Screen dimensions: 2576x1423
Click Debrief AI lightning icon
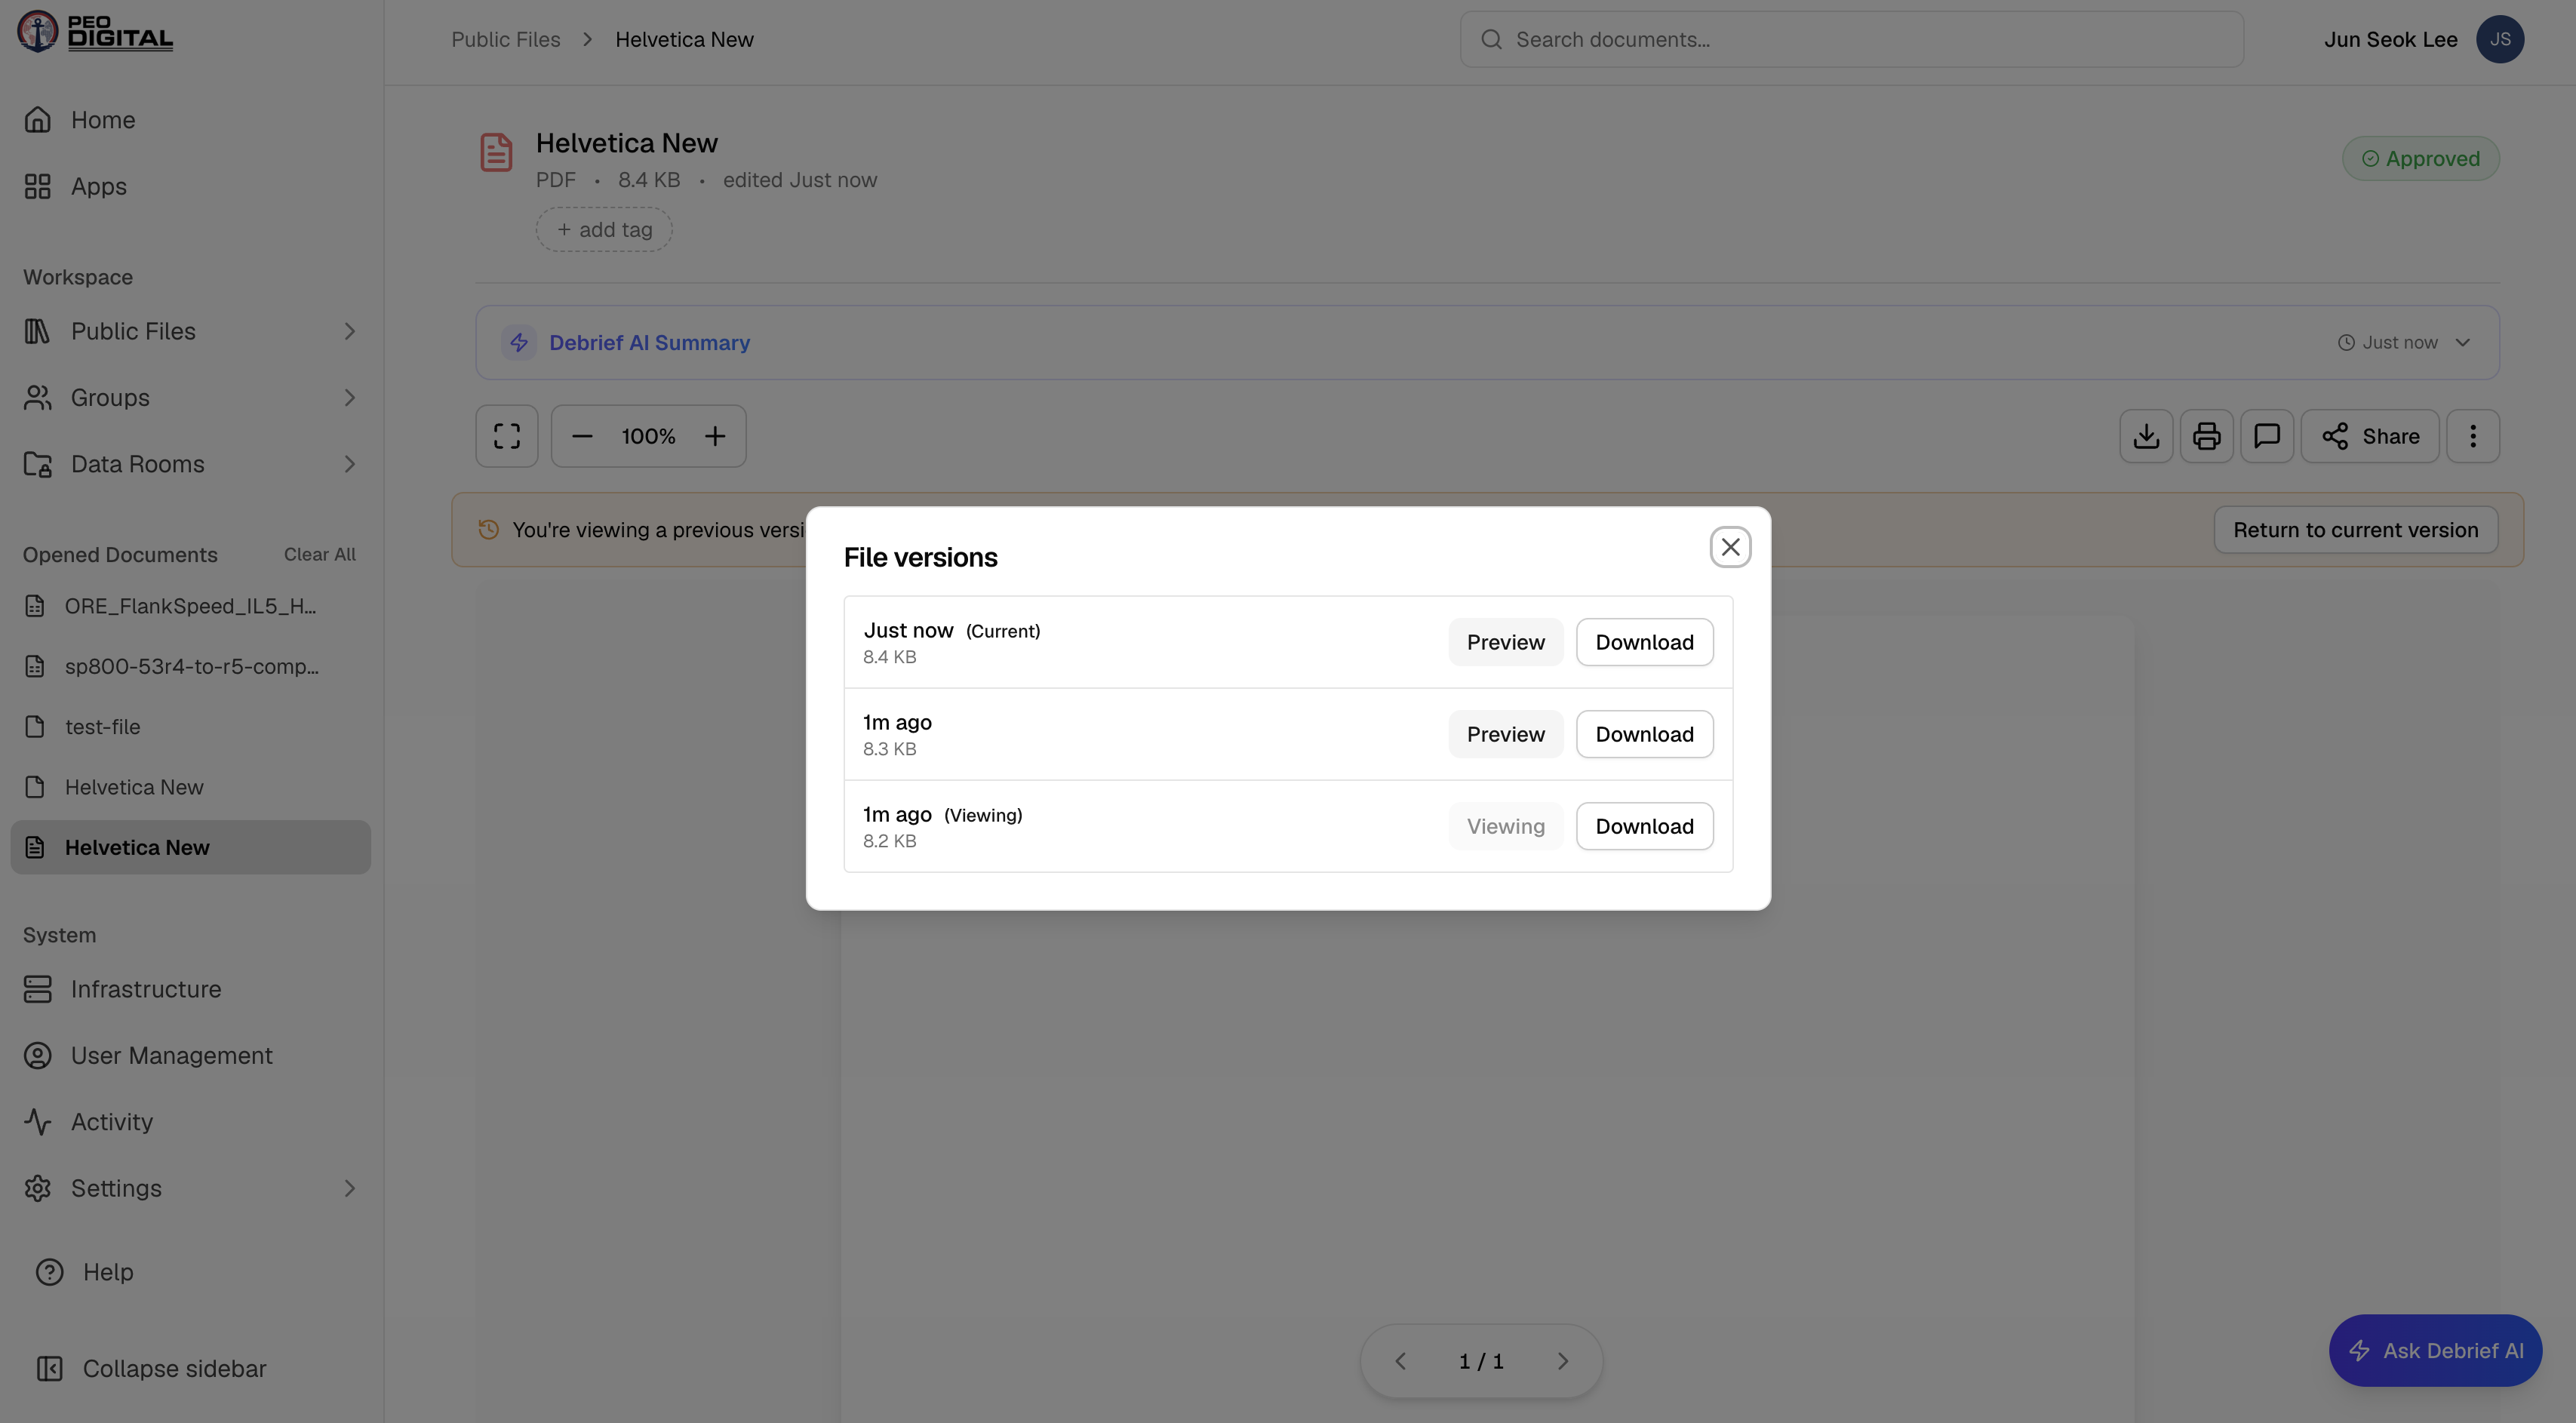(519, 343)
